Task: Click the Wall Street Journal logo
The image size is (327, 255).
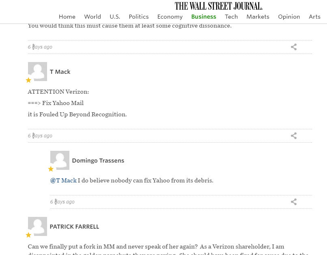Action: (219, 6)
